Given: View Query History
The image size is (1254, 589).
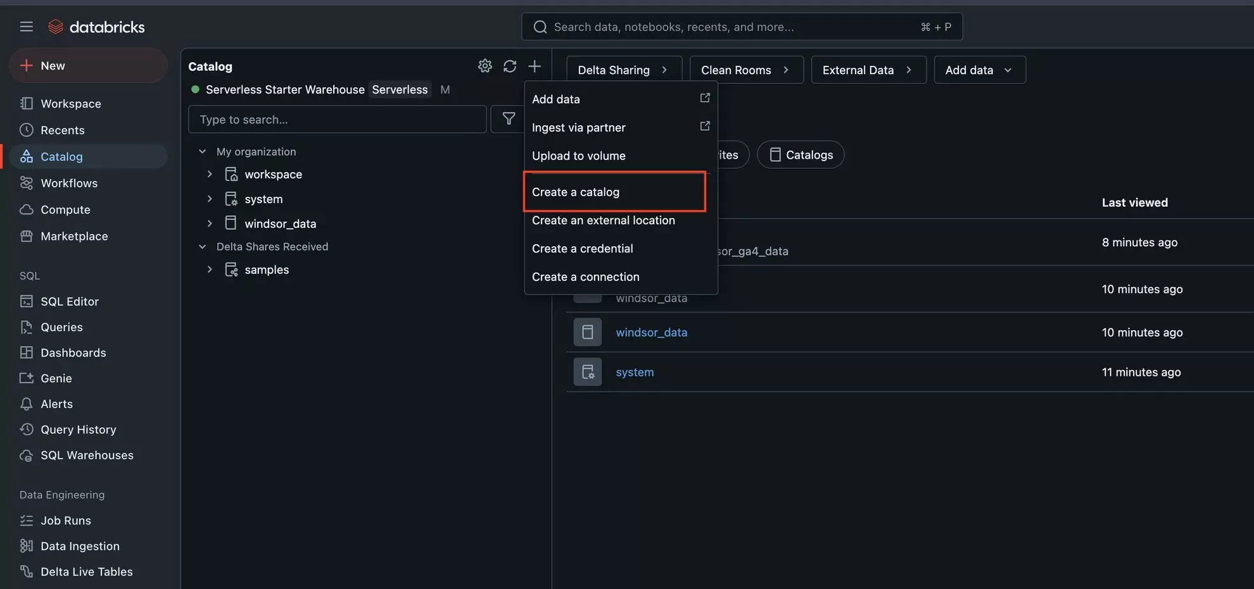Looking at the screenshot, I should click(78, 430).
